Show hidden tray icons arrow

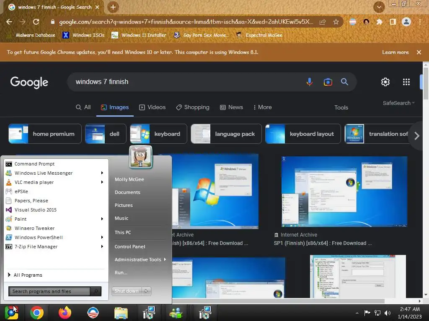(357, 313)
